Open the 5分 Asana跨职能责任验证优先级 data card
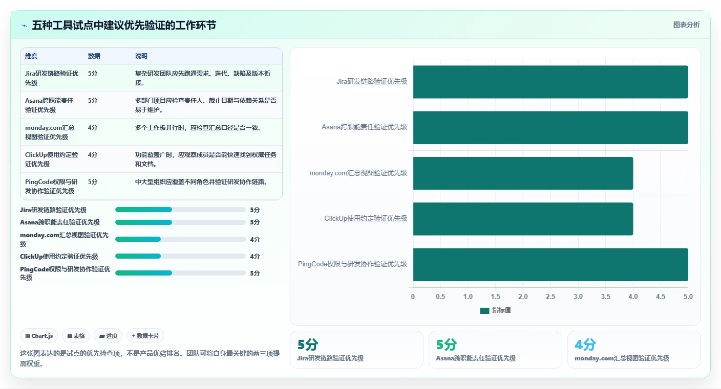This screenshot has height=389, width=721. (495, 350)
